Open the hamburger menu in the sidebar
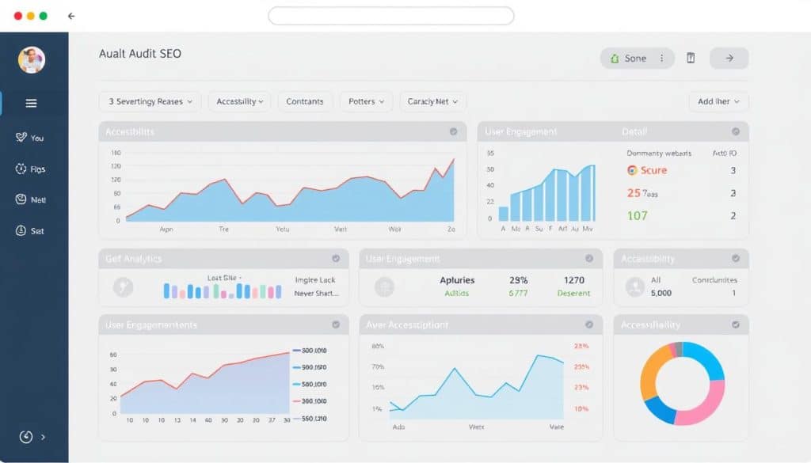The width and height of the screenshot is (811, 463). (x=31, y=104)
